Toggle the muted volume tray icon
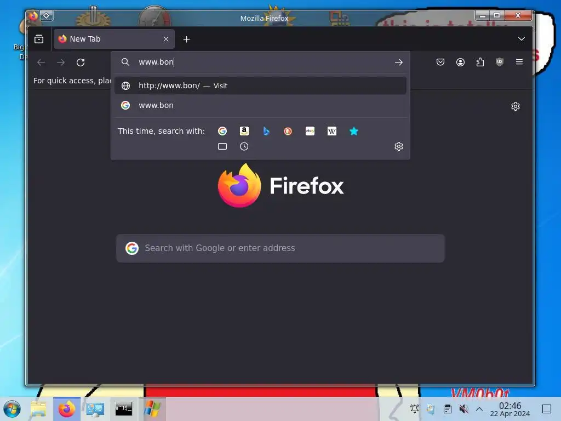Viewport: 561px width, 421px height. 463,409
